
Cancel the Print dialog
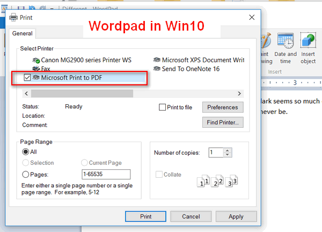click(x=191, y=216)
